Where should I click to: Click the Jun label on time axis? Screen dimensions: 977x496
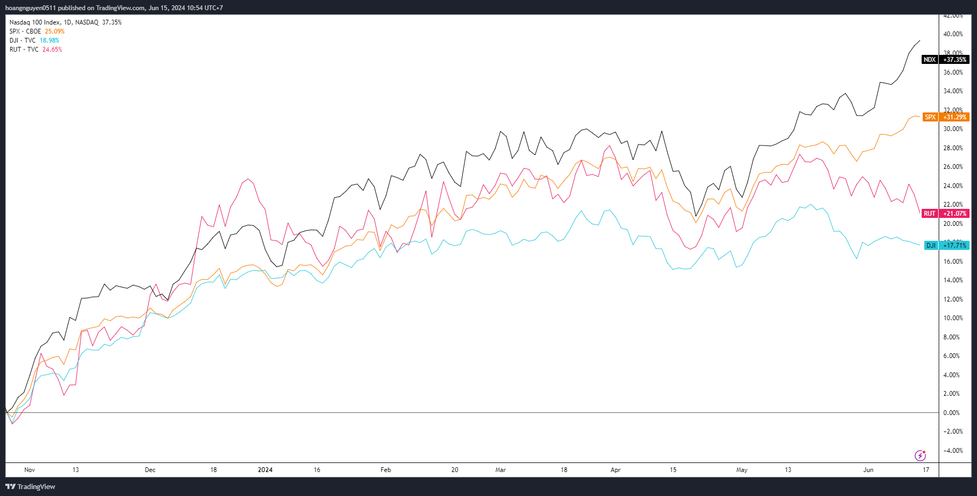tap(868, 470)
